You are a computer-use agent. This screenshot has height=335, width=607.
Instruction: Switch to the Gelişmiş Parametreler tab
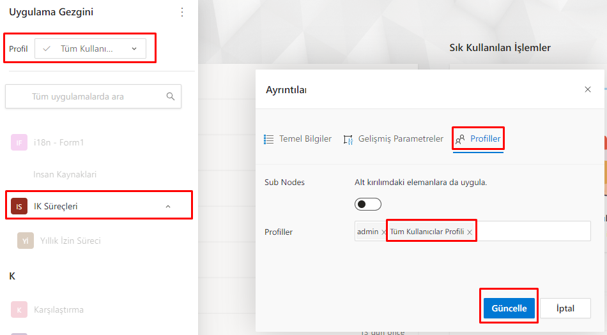pos(394,139)
